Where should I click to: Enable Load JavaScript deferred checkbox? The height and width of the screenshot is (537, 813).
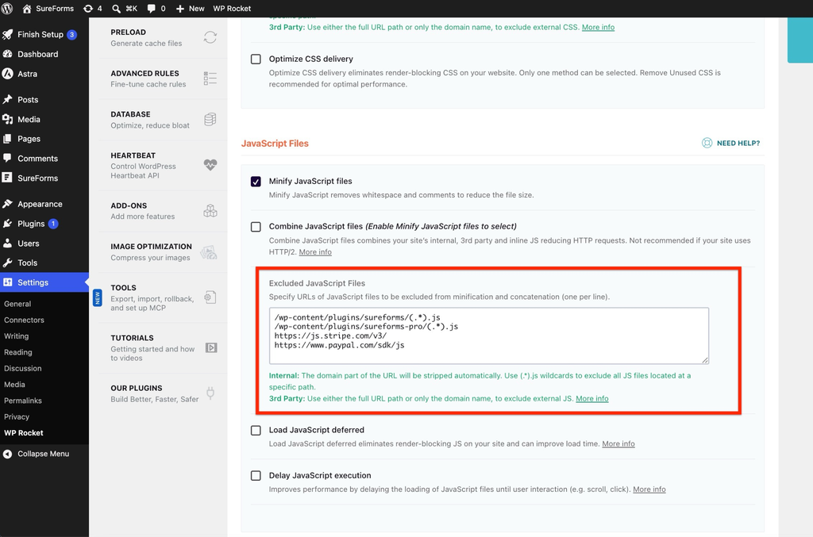click(x=256, y=431)
